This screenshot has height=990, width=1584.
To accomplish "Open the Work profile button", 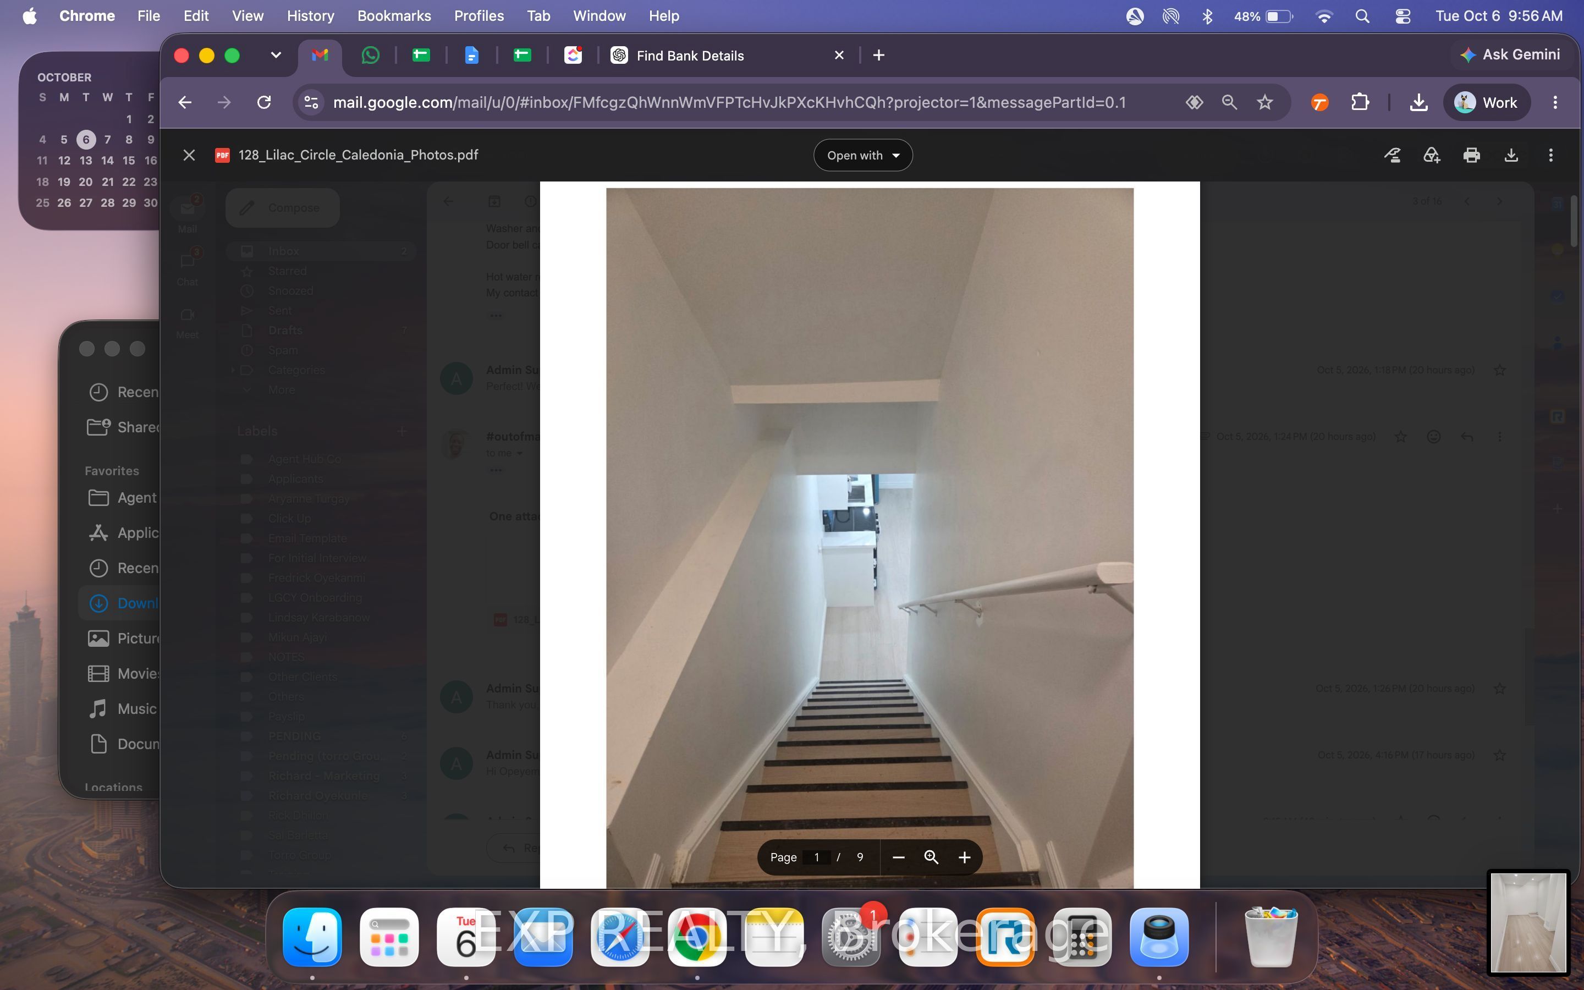I will click(1487, 102).
